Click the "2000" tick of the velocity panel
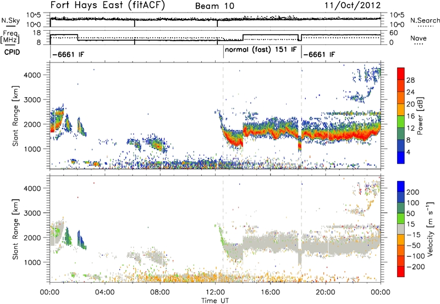This screenshot has height=304, width=440. (x=32, y=238)
